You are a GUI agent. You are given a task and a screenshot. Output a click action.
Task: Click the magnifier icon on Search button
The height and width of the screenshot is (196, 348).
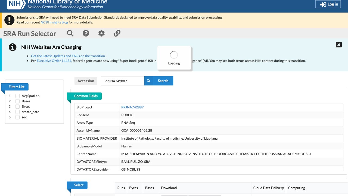[x=148, y=81]
